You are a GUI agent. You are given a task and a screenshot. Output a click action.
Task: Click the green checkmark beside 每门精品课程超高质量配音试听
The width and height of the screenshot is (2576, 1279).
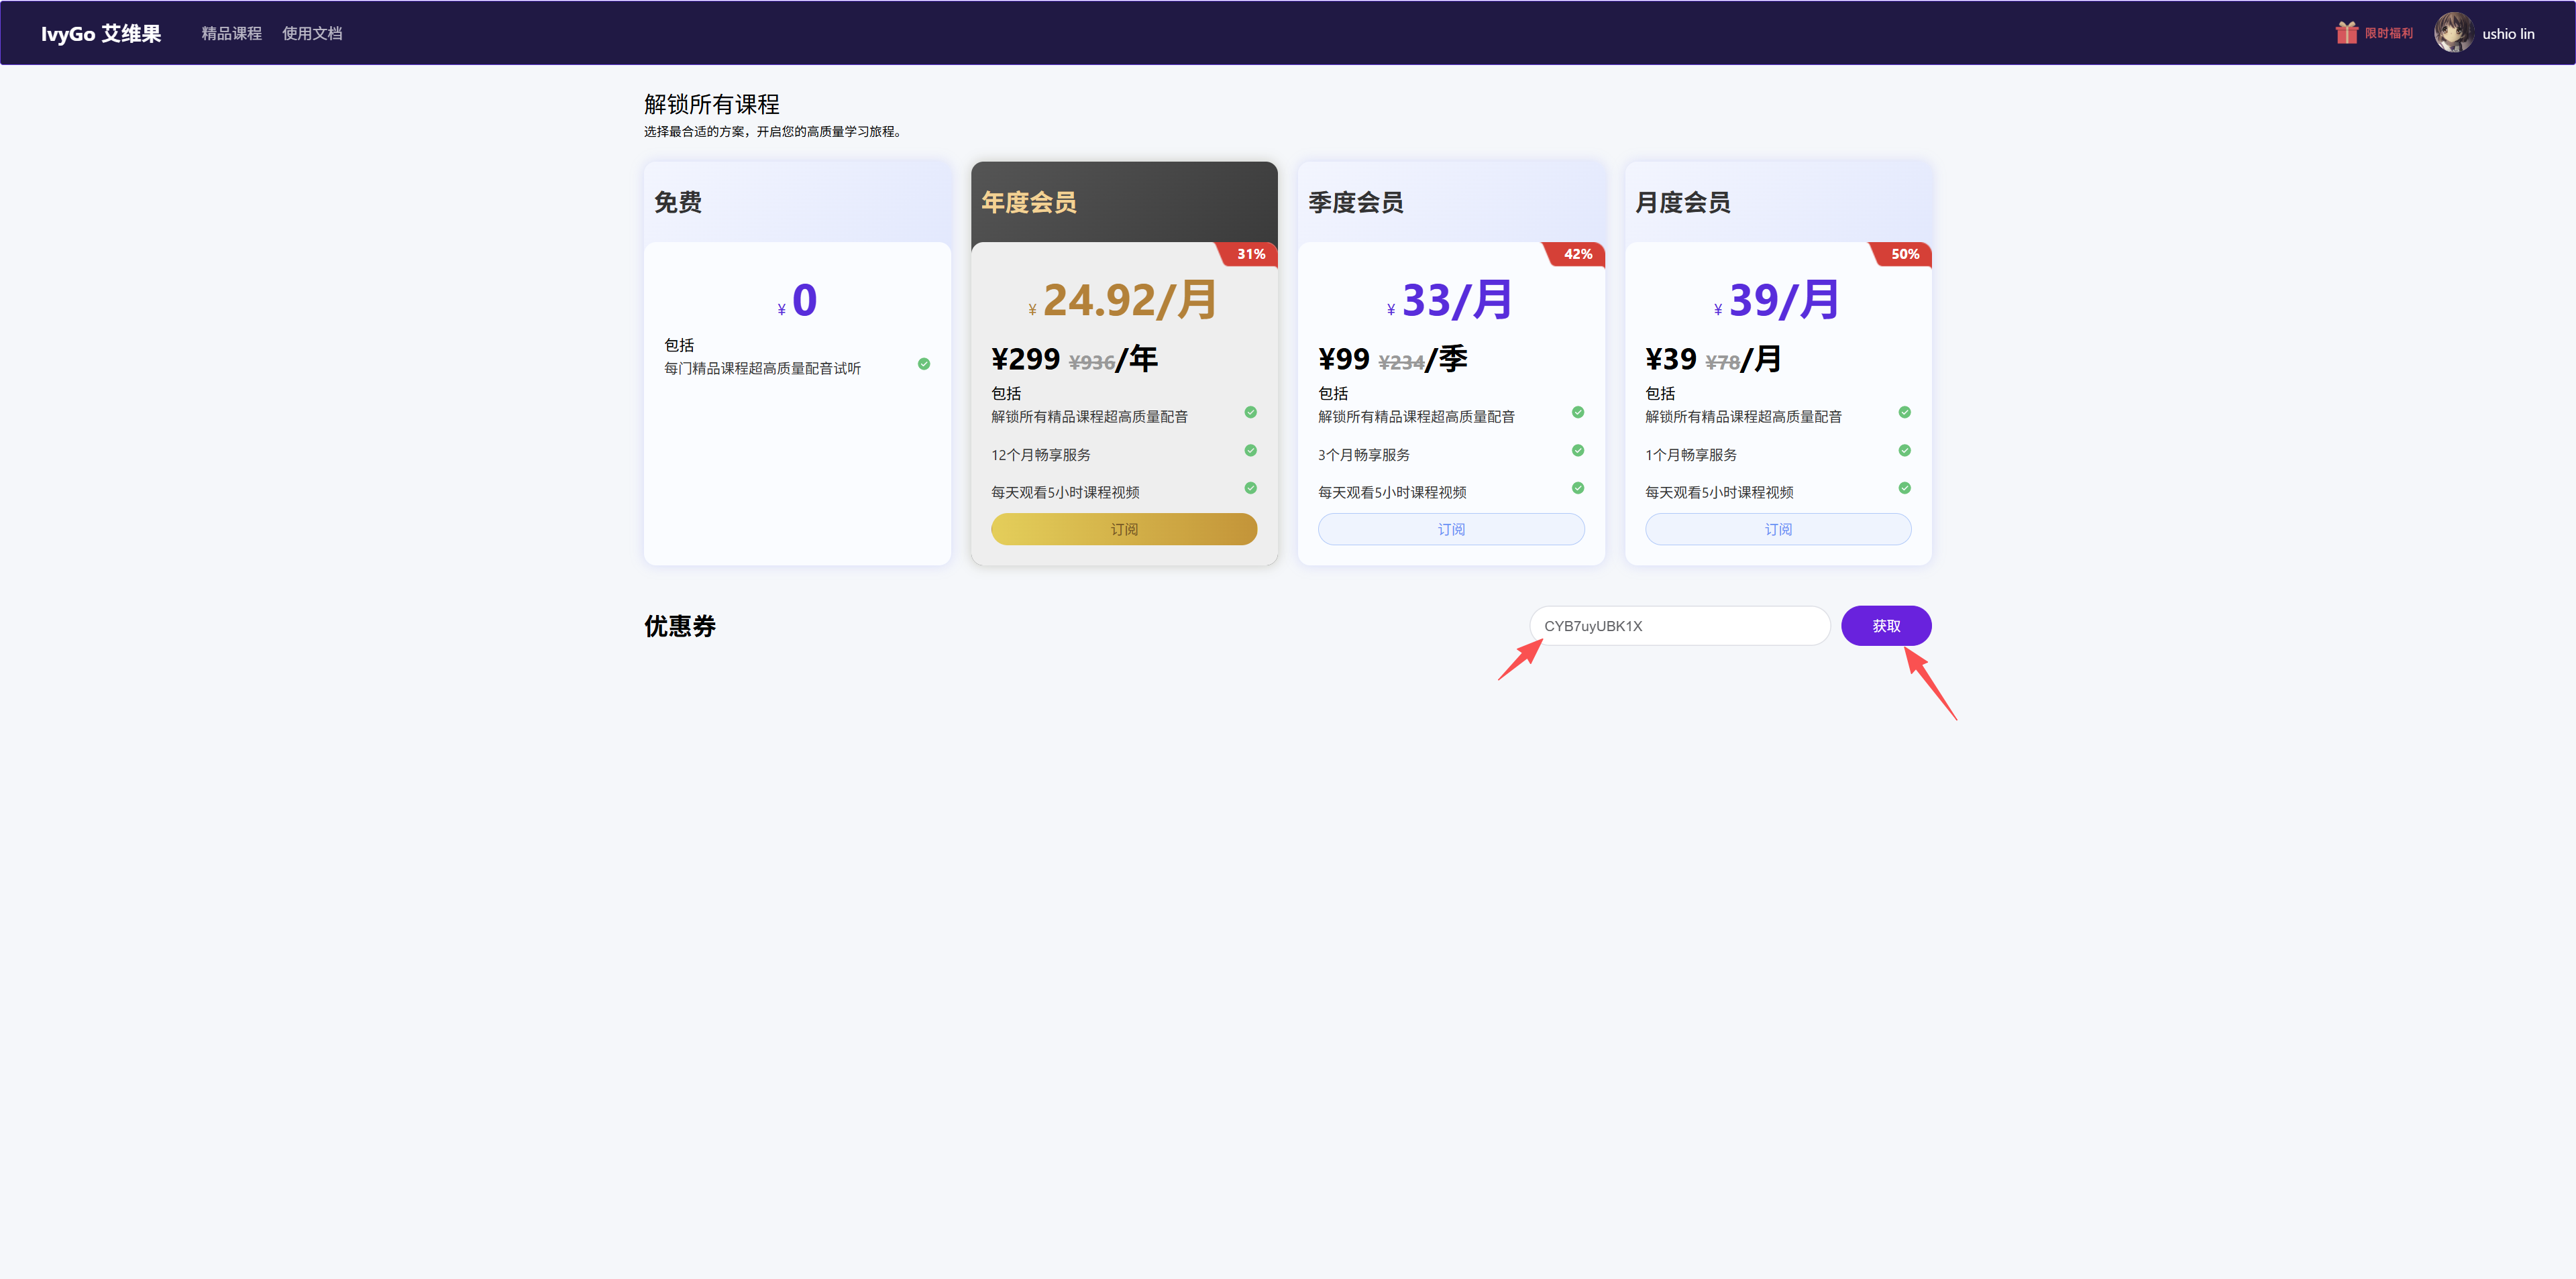click(x=923, y=364)
